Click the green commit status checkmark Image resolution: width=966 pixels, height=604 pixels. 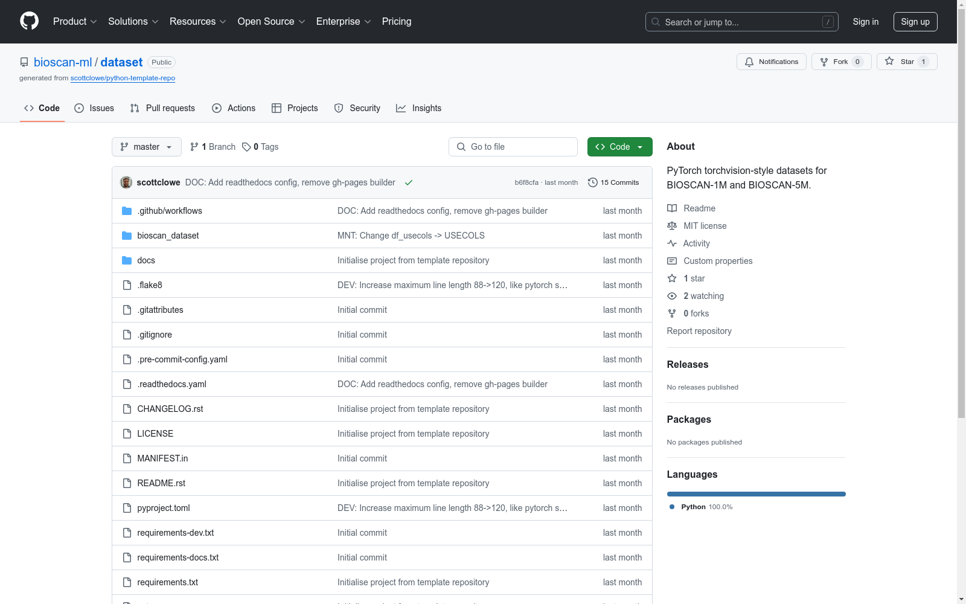pyautogui.click(x=409, y=182)
